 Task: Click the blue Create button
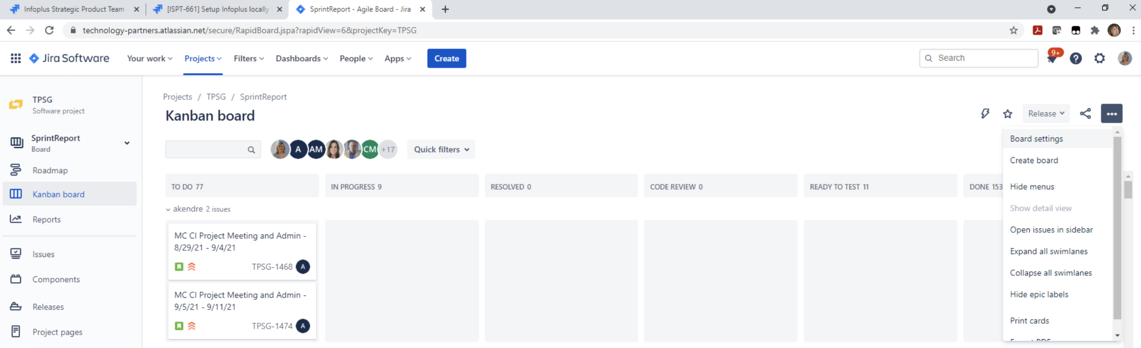point(446,58)
